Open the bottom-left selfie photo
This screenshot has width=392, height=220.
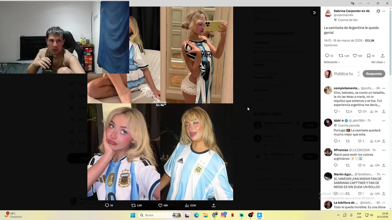coord(124,152)
